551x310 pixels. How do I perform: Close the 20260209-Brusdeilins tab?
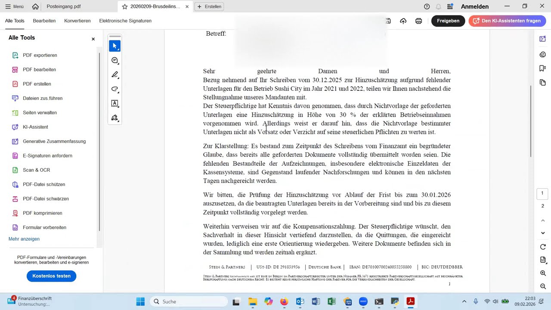[x=187, y=6]
